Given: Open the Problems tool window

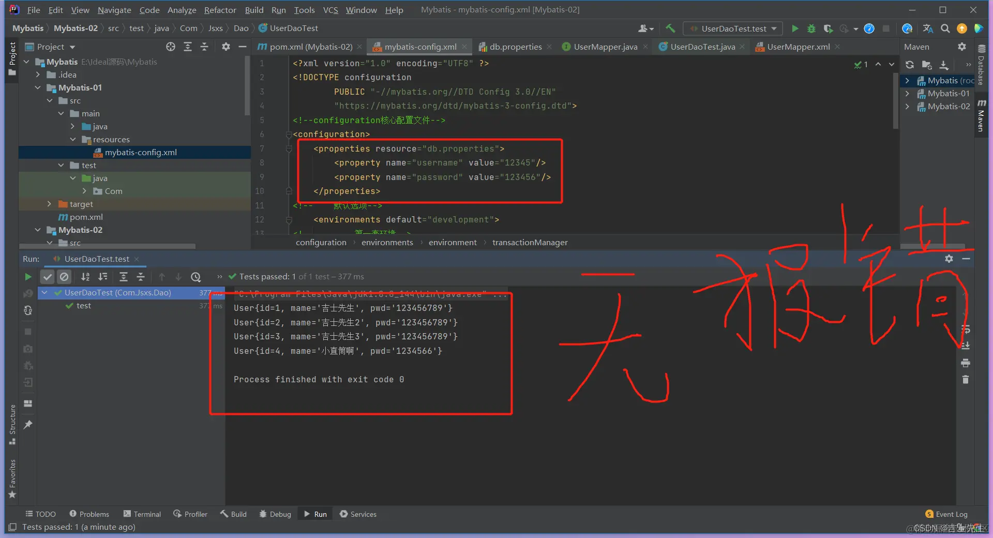Looking at the screenshot, I should [x=89, y=514].
